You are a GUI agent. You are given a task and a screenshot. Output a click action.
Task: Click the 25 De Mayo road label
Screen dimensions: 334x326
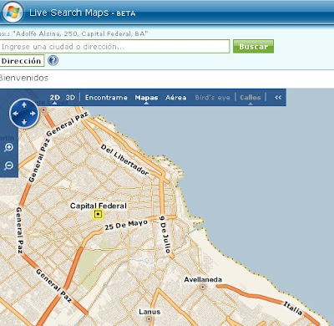point(126,225)
